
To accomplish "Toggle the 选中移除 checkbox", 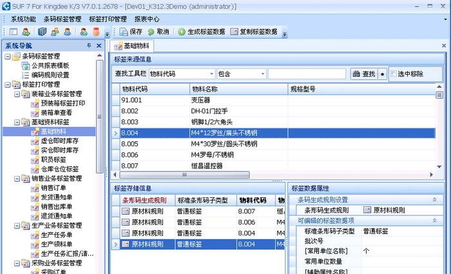I will coord(394,74).
